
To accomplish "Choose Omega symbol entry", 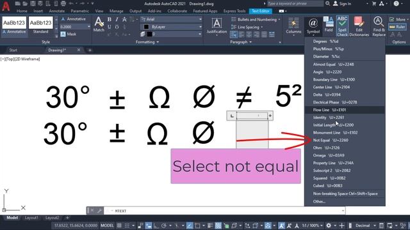I will pyautogui.click(x=345, y=155).
